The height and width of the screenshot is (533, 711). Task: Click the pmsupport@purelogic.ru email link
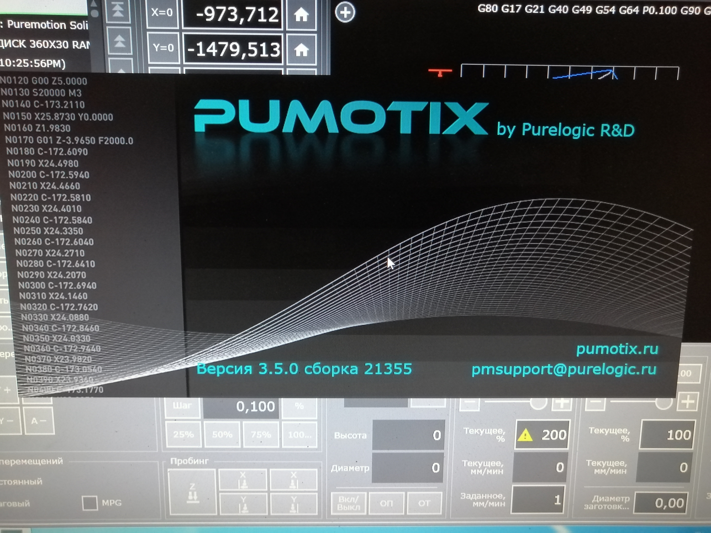(x=564, y=369)
